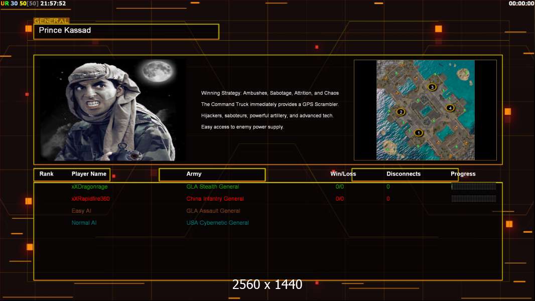
Task: Choose start position marker 3 on map
Action: tap(433, 87)
